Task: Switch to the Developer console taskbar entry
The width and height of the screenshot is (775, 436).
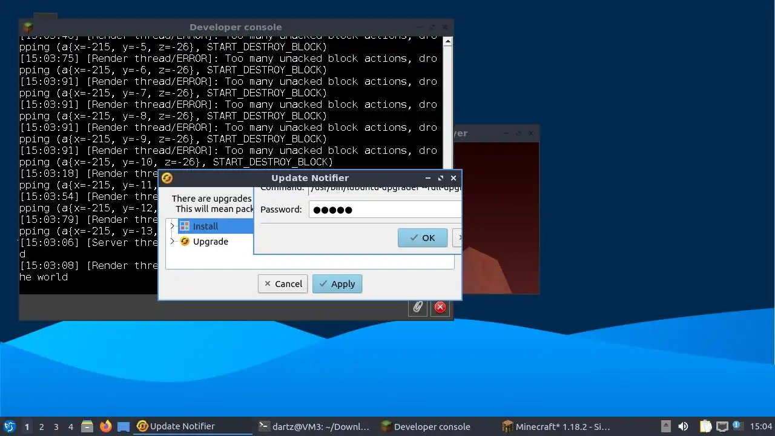Action: (x=435, y=426)
